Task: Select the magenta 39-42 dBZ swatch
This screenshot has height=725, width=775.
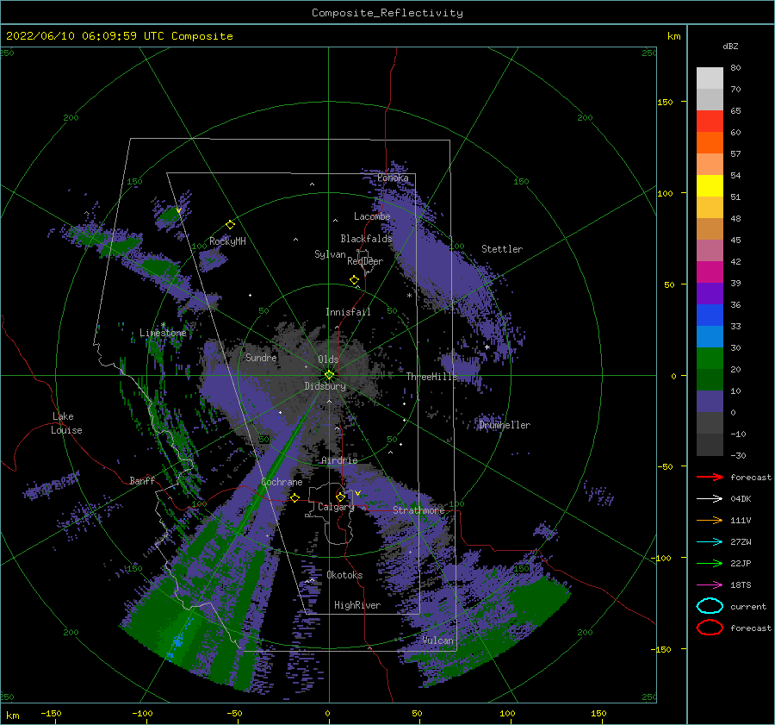Action: tap(710, 272)
